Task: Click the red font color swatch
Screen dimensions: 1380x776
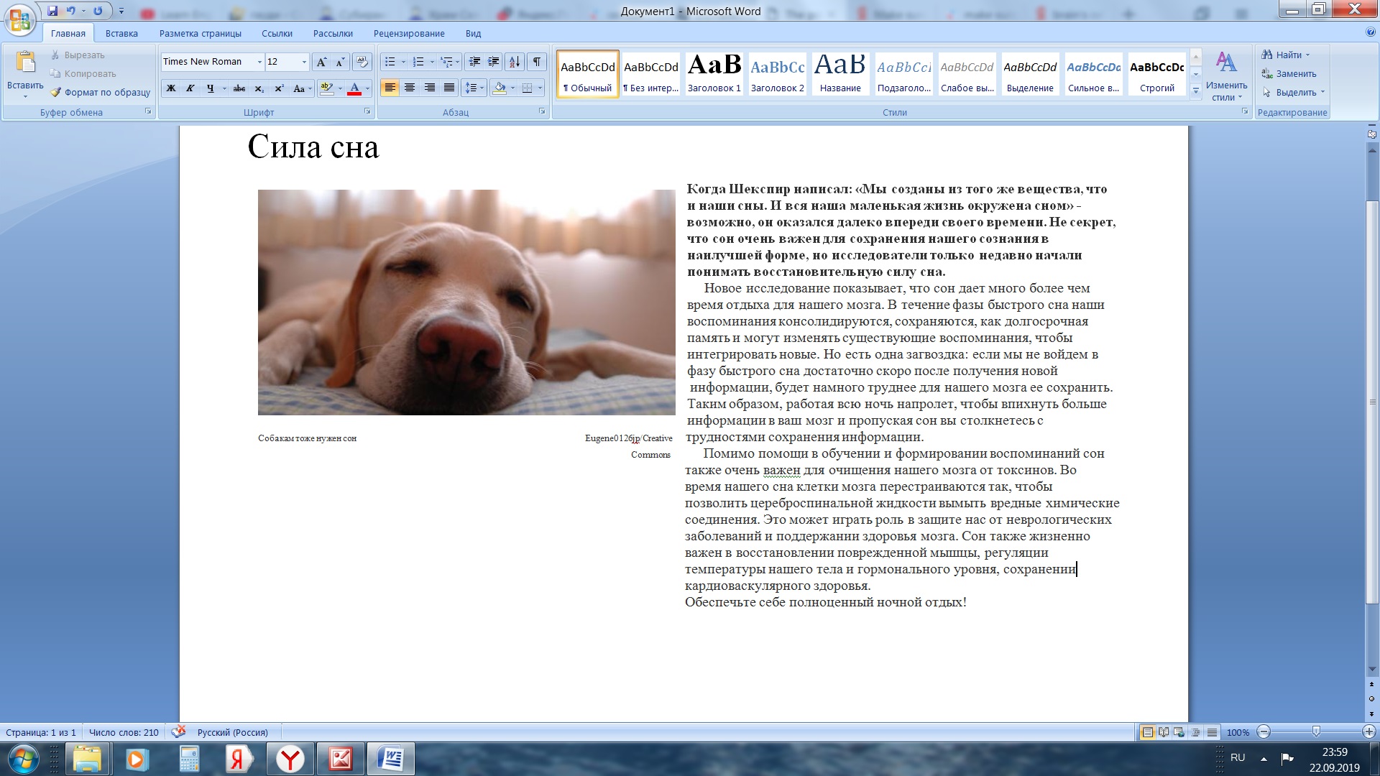Action: tap(354, 88)
